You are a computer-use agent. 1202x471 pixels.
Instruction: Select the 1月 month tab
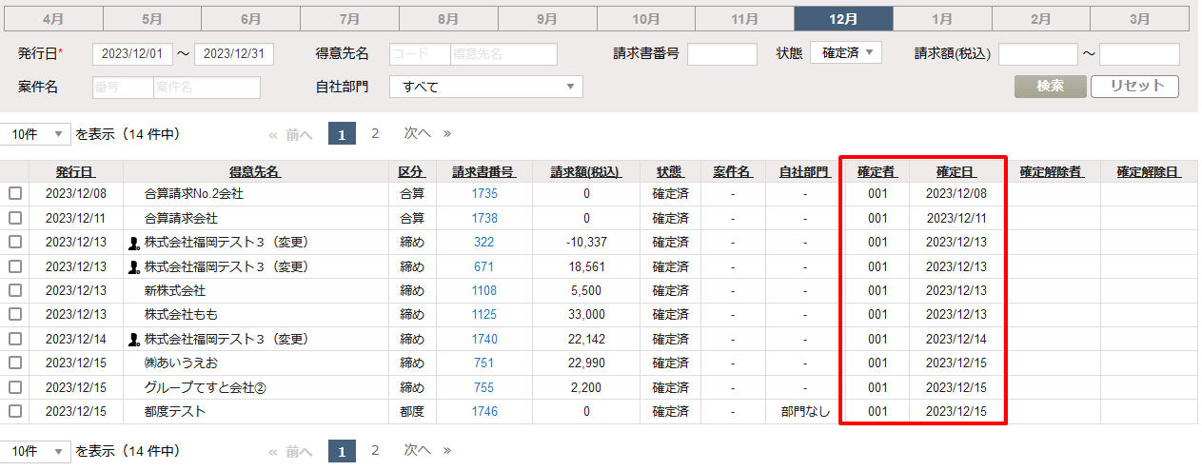coord(942,19)
